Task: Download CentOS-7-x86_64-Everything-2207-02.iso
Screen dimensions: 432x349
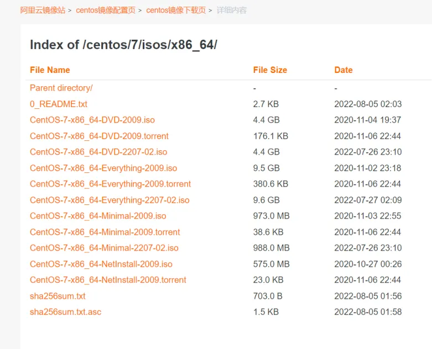Action: [110, 200]
